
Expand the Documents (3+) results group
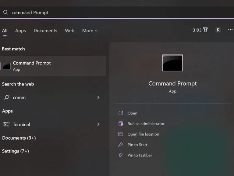coord(19,138)
